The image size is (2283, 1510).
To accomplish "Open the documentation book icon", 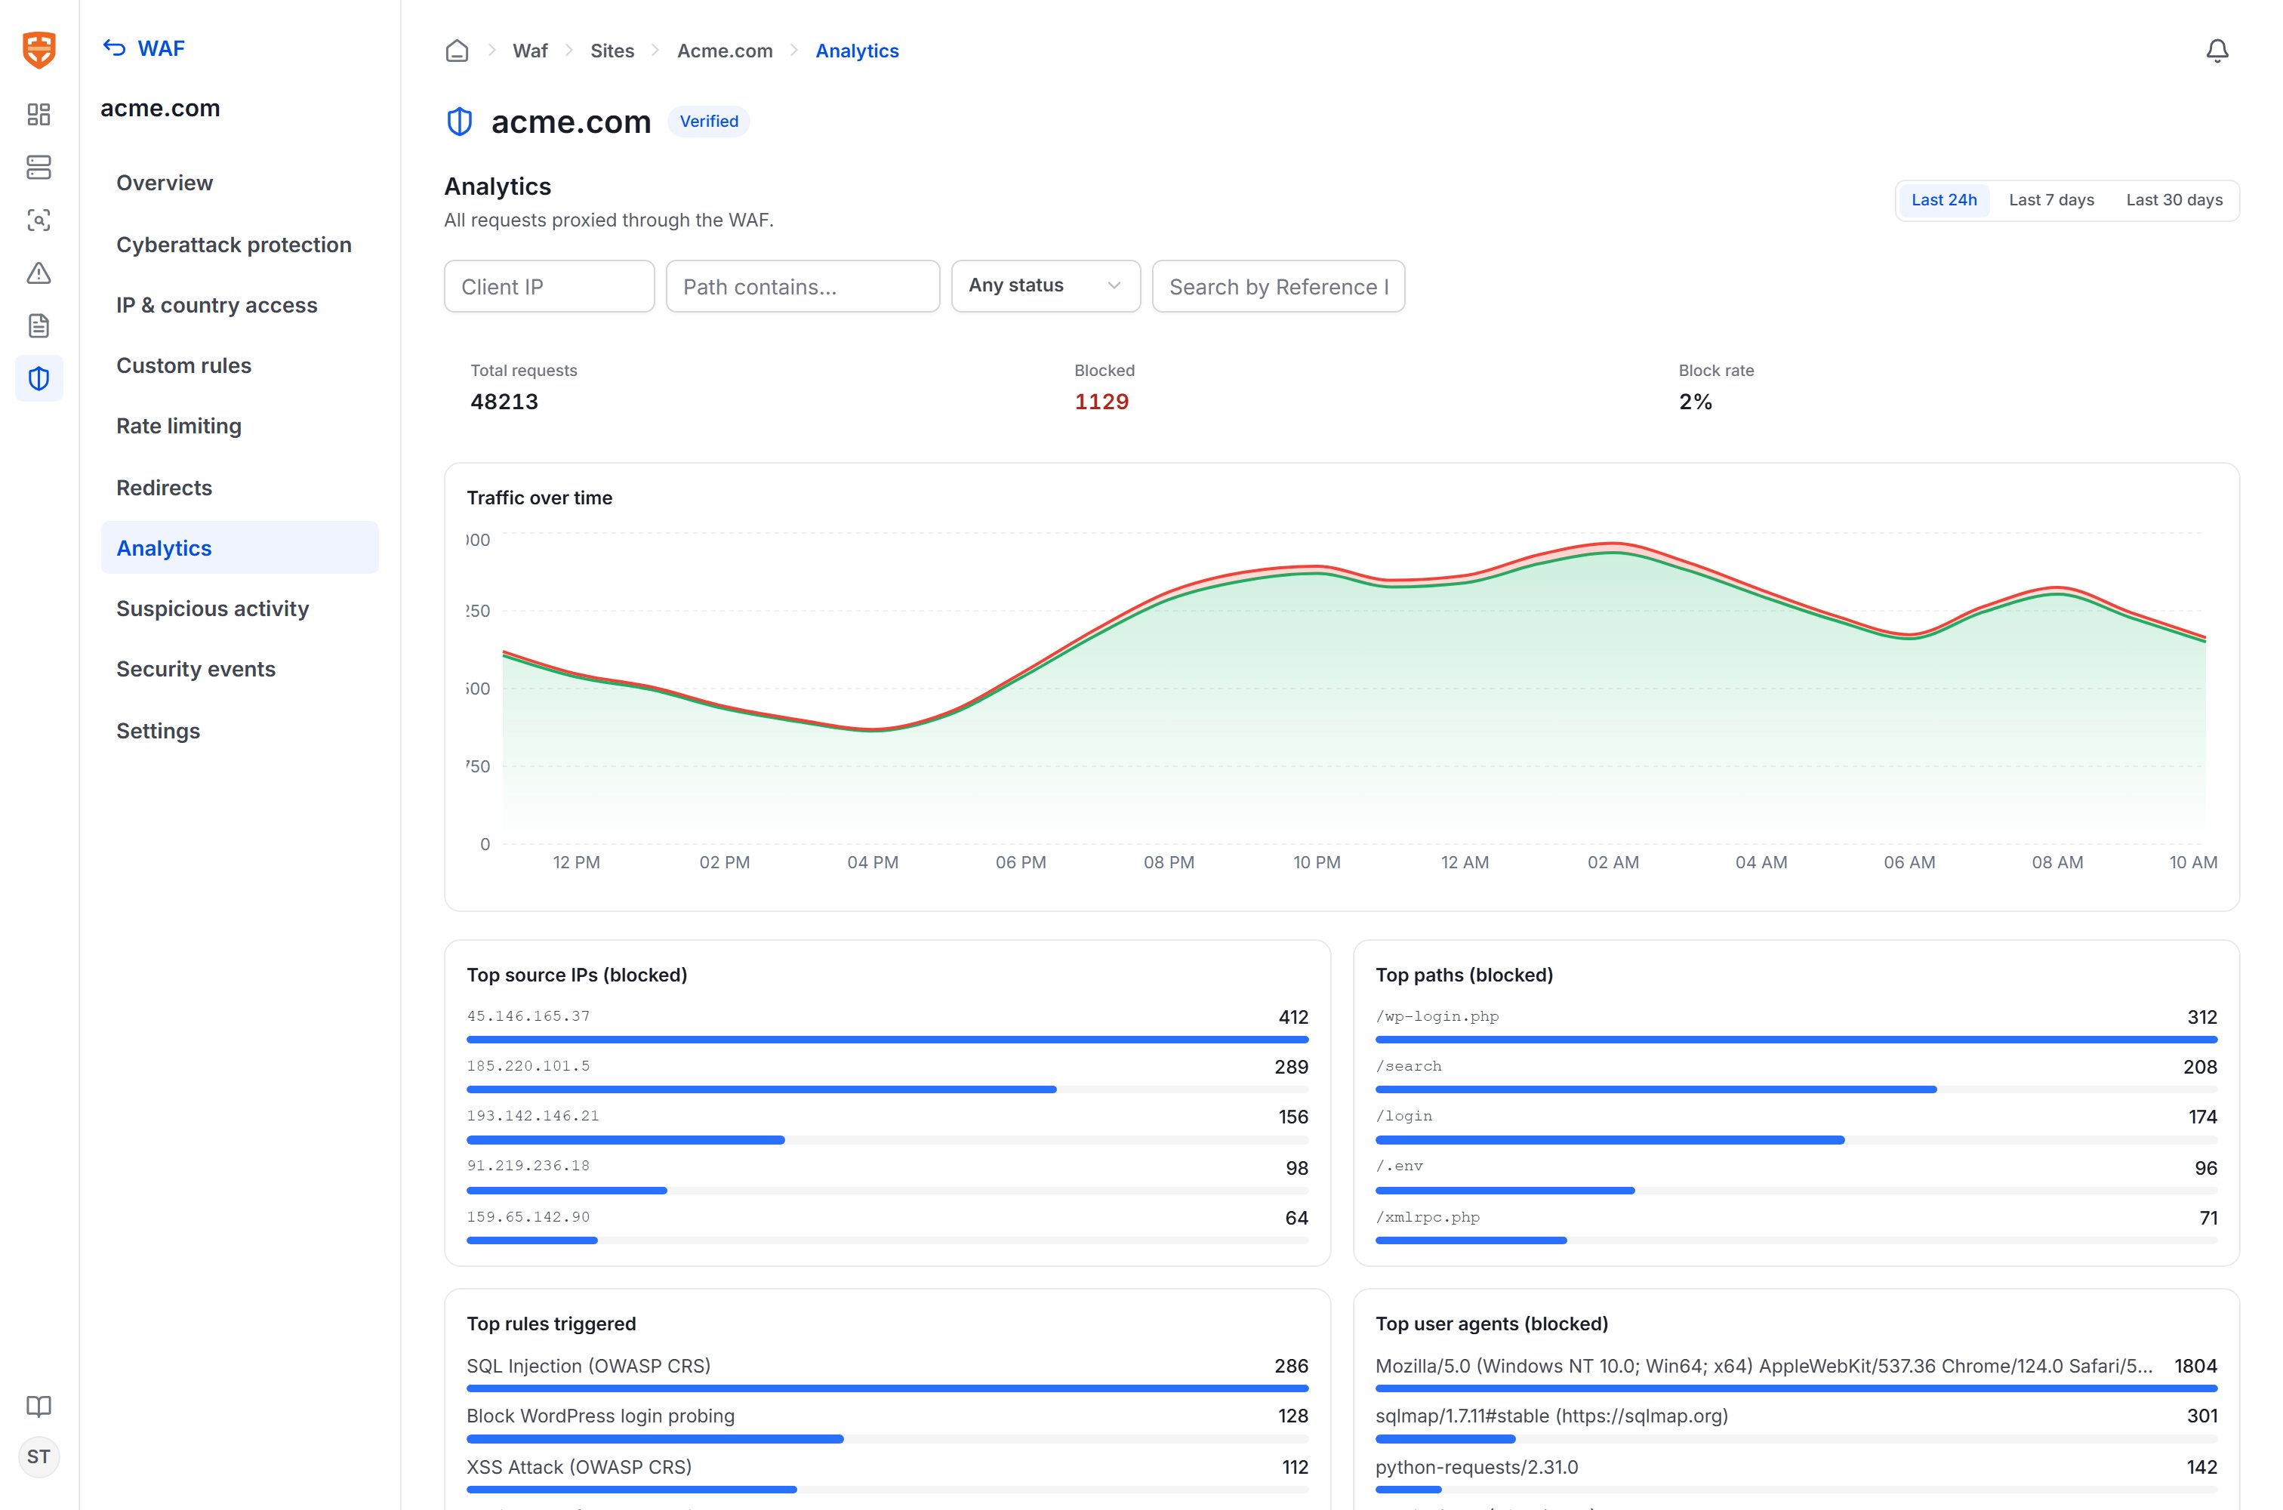I will coord(39,1406).
